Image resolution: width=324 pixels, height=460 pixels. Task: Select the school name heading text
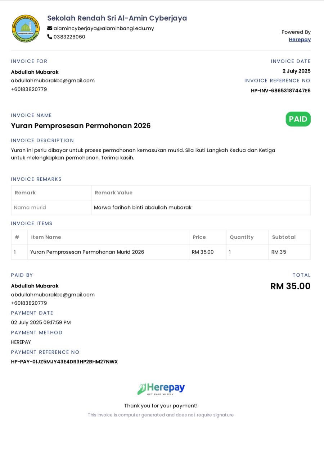tap(117, 18)
